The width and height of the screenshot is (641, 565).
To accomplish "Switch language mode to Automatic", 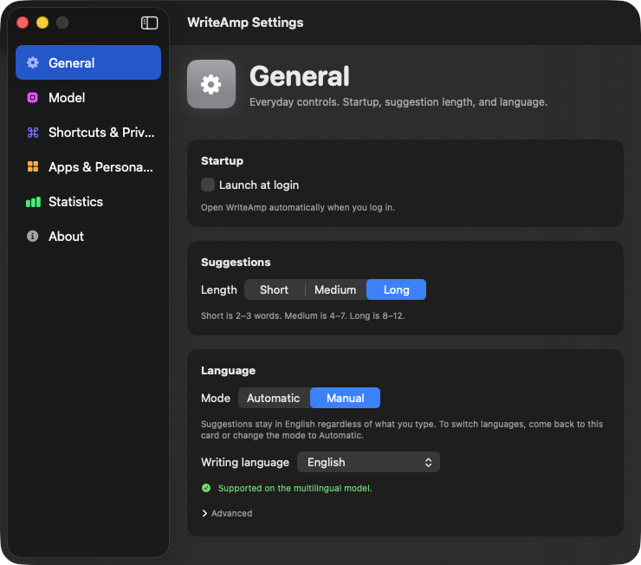I will coord(274,398).
